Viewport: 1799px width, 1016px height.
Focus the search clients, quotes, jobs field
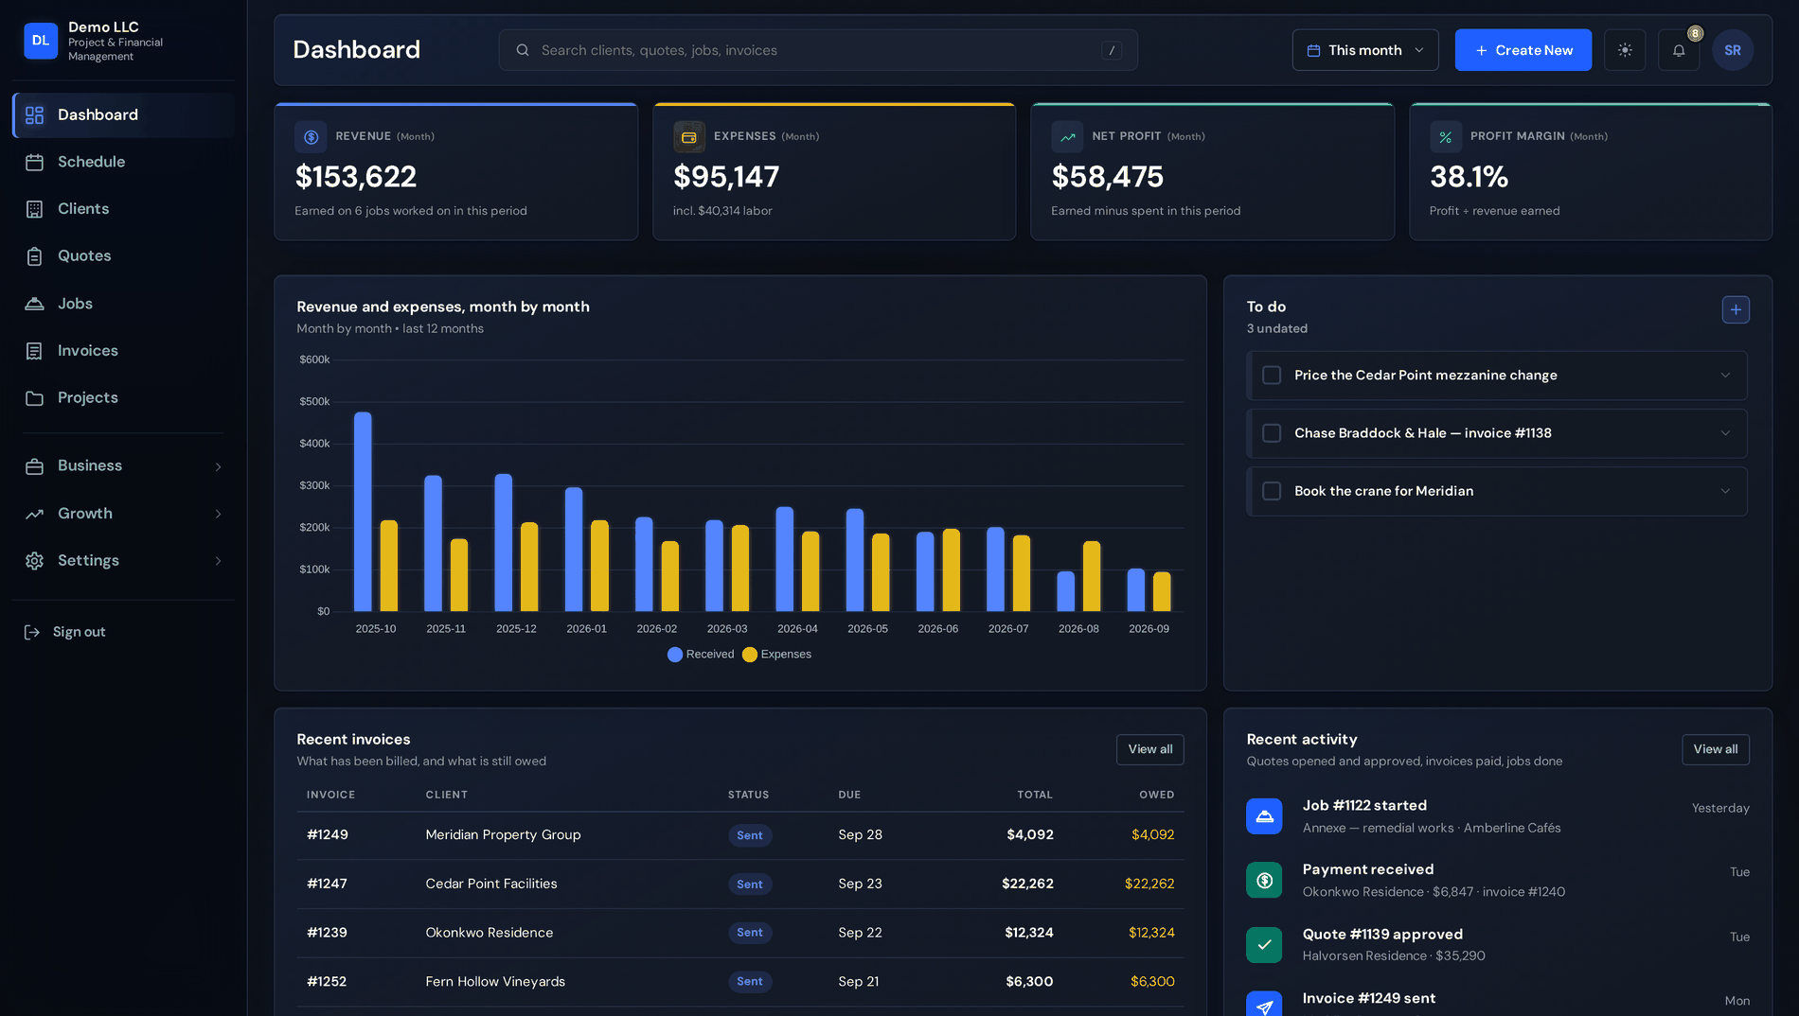coord(818,50)
